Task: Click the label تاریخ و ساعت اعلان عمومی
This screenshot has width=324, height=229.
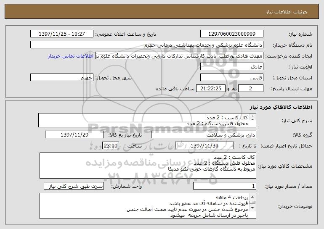Action: (126, 34)
